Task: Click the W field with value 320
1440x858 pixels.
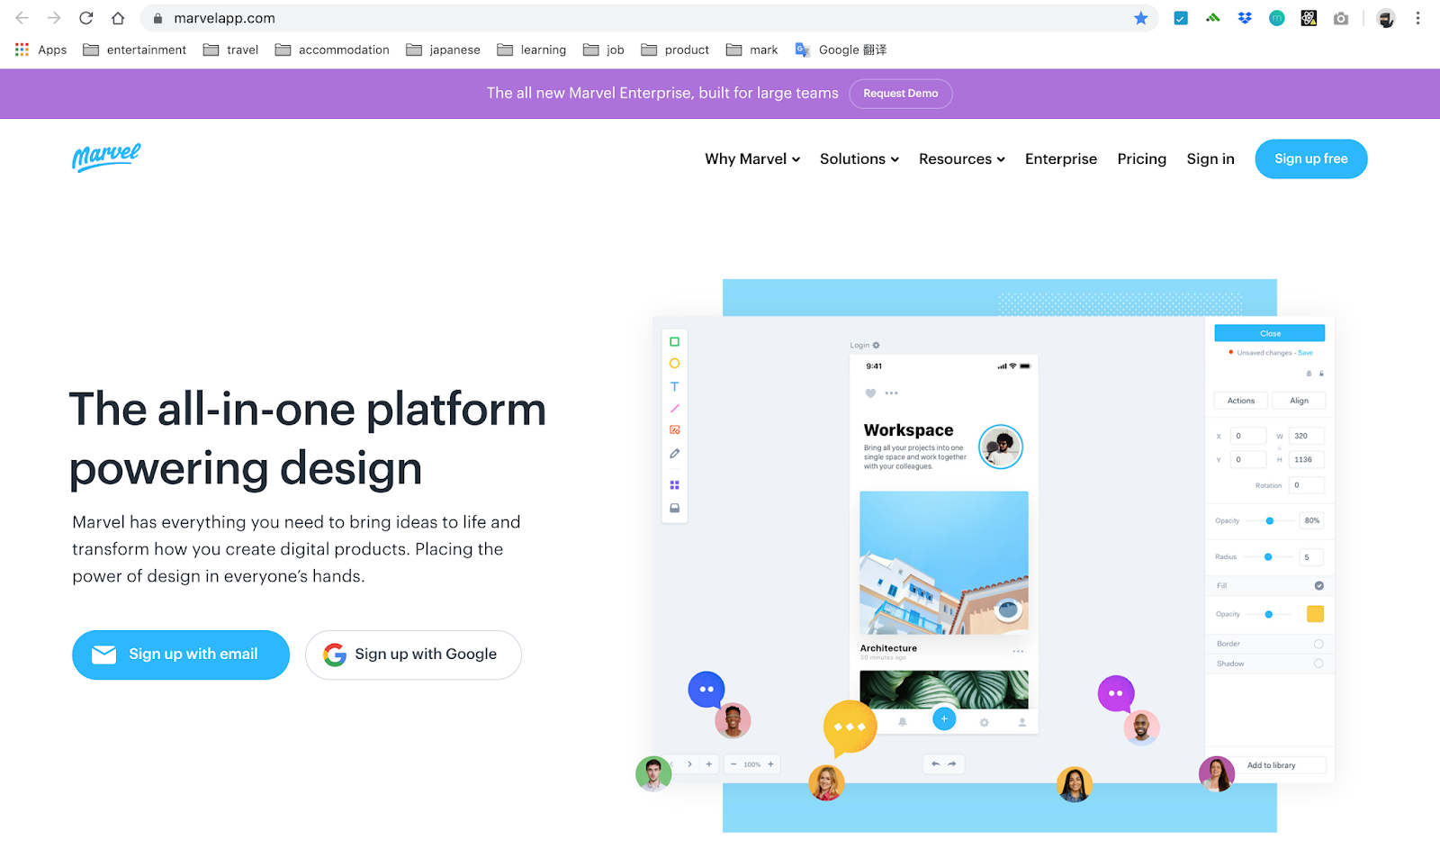Action: [x=1307, y=436]
